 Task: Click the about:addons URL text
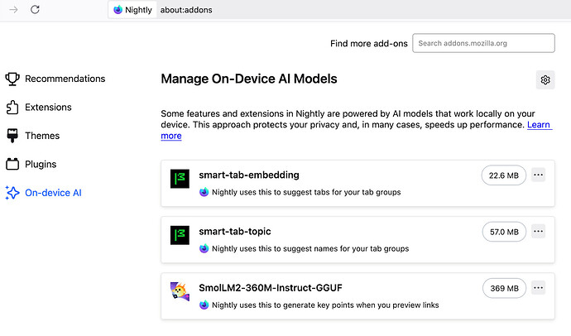point(186,10)
